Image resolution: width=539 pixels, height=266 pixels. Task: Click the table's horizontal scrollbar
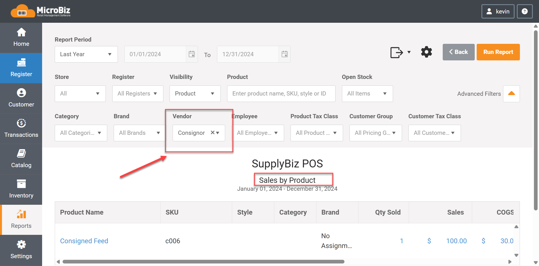point(203,262)
